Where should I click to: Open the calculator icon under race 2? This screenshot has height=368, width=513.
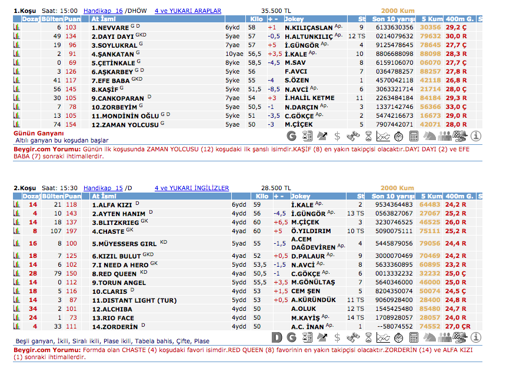pos(414,337)
